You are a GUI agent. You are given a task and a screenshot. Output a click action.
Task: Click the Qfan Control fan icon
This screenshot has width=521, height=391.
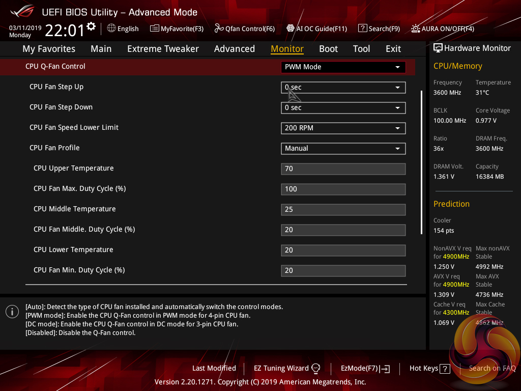219,29
